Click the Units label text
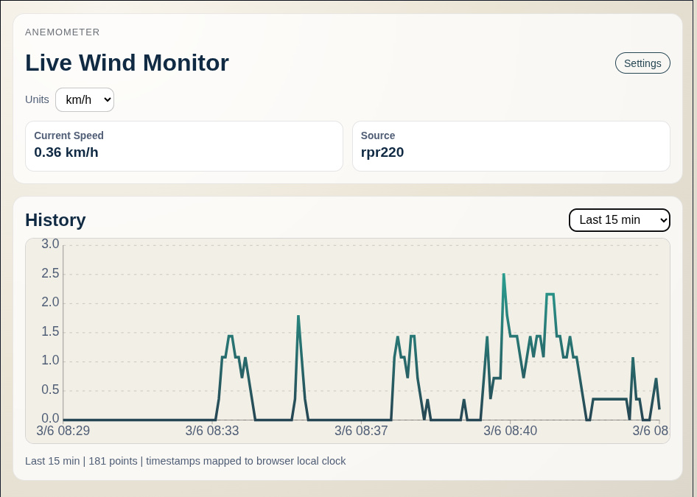The image size is (697, 497). (x=37, y=99)
